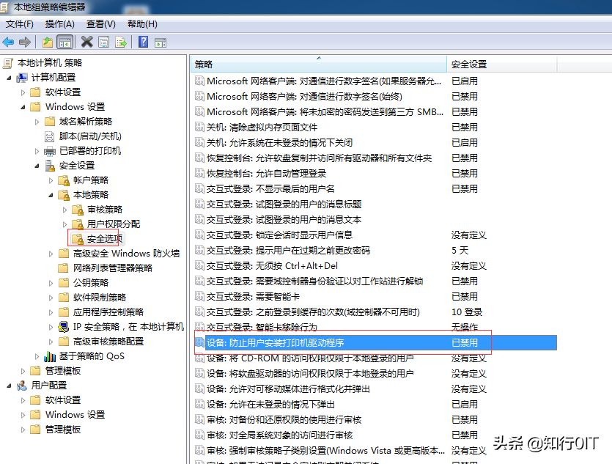Screen dimensions: 612x464
Task: Click the Back arrow toolbar icon
Action: point(8,42)
